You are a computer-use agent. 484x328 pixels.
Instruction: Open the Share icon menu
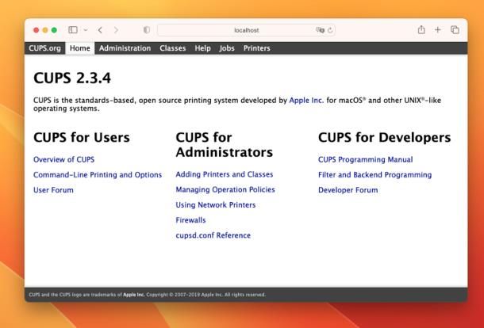tap(421, 29)
